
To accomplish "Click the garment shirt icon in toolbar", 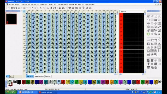I will pos(70,8).
